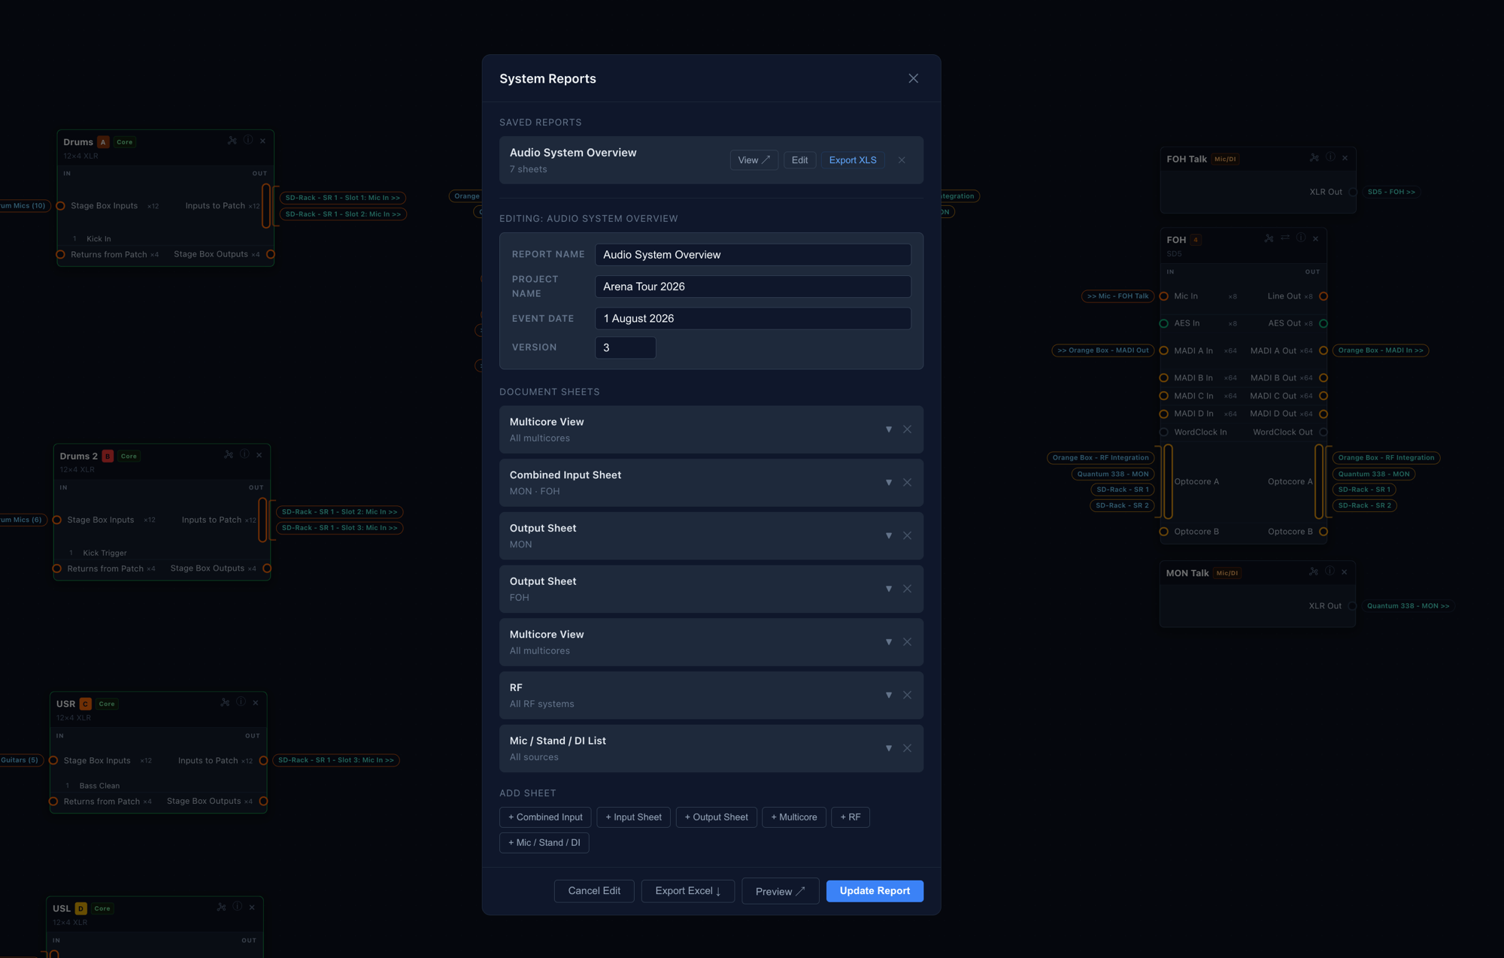Expand Combined Input Sheet options arrow
Viewport: 1504px width, 958px height.
click(889, 483)
